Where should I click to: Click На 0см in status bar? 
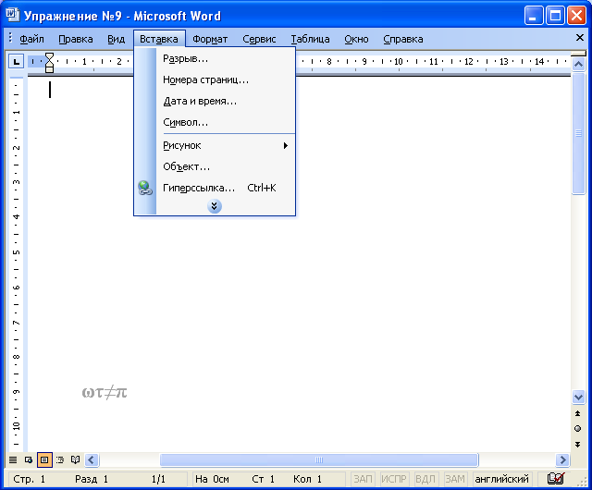point(212,479)
